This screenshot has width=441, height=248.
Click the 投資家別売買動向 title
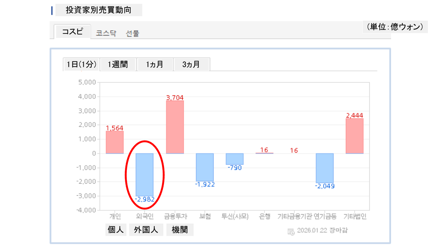[99, 10]
